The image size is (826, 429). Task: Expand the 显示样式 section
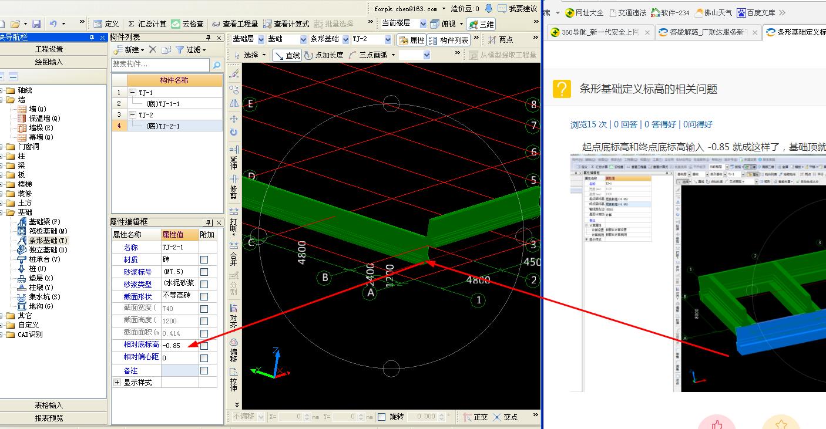pos(117,382)
